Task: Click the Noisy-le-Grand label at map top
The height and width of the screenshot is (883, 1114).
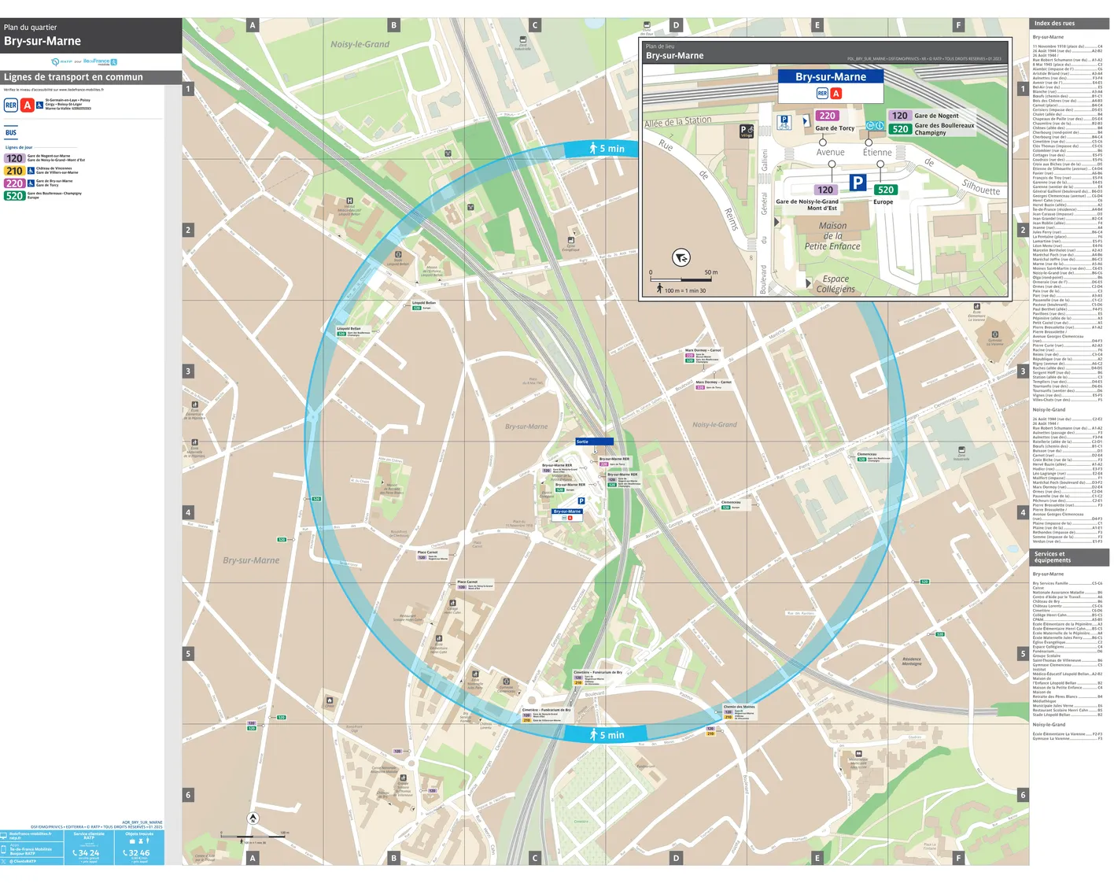Action: pyautogui.click(x=360, y=45)
